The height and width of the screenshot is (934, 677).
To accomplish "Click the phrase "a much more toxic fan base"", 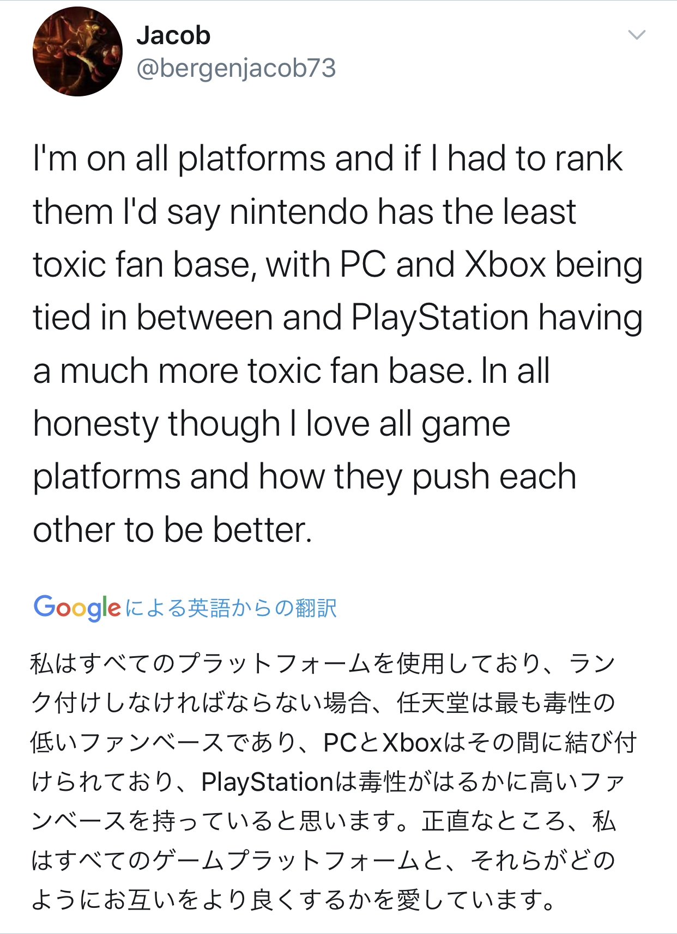I will pyautogui.click(x=250, y=371).
